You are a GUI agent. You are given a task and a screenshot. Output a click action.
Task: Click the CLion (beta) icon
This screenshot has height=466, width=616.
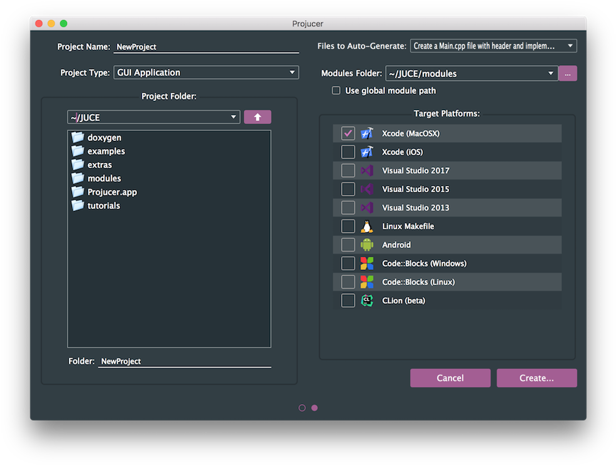(366, 300)
